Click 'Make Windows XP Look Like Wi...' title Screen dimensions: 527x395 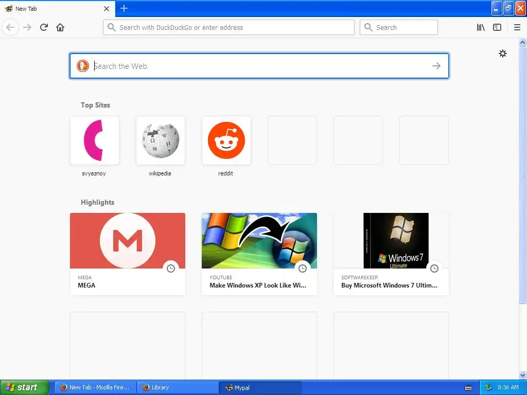tap(258, 285)
